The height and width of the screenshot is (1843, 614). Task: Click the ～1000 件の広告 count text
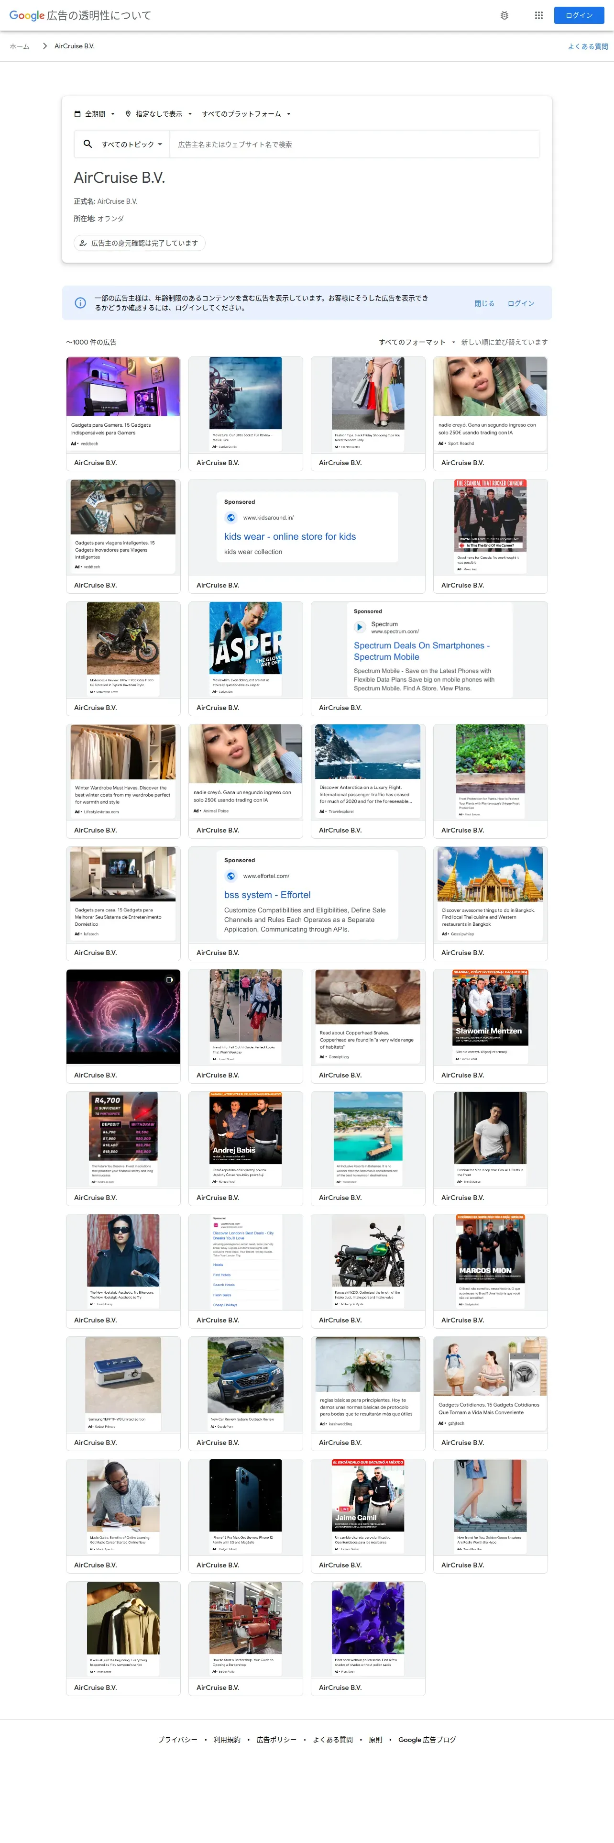[91, 342]
